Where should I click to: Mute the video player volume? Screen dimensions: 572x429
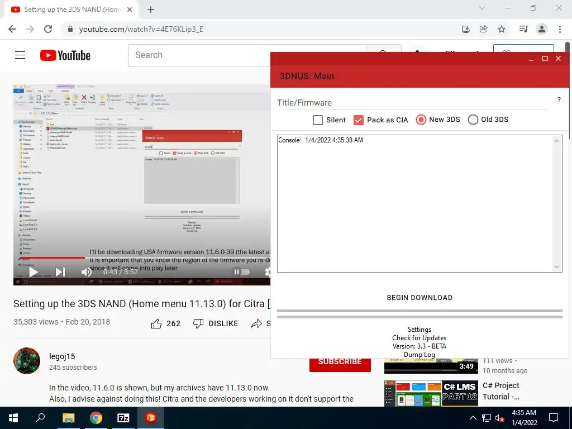pyautogui.click(x=87, y=272)
